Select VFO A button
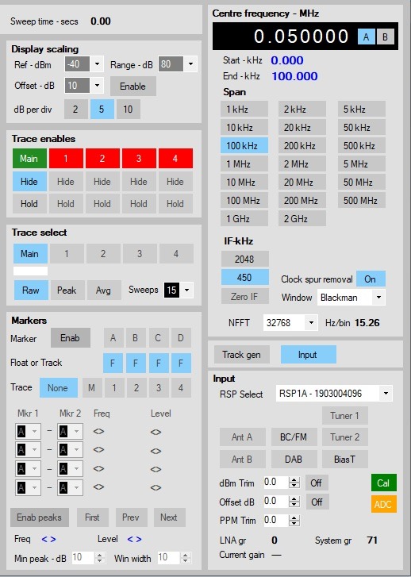The image size is (411, 577). [x=366, y=37]
